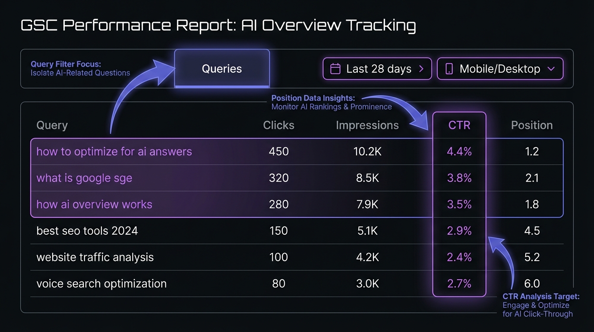This screenshot has height=332, width=594.
Task: Sort by the CTR column header
Action: [x=459, y=125]
